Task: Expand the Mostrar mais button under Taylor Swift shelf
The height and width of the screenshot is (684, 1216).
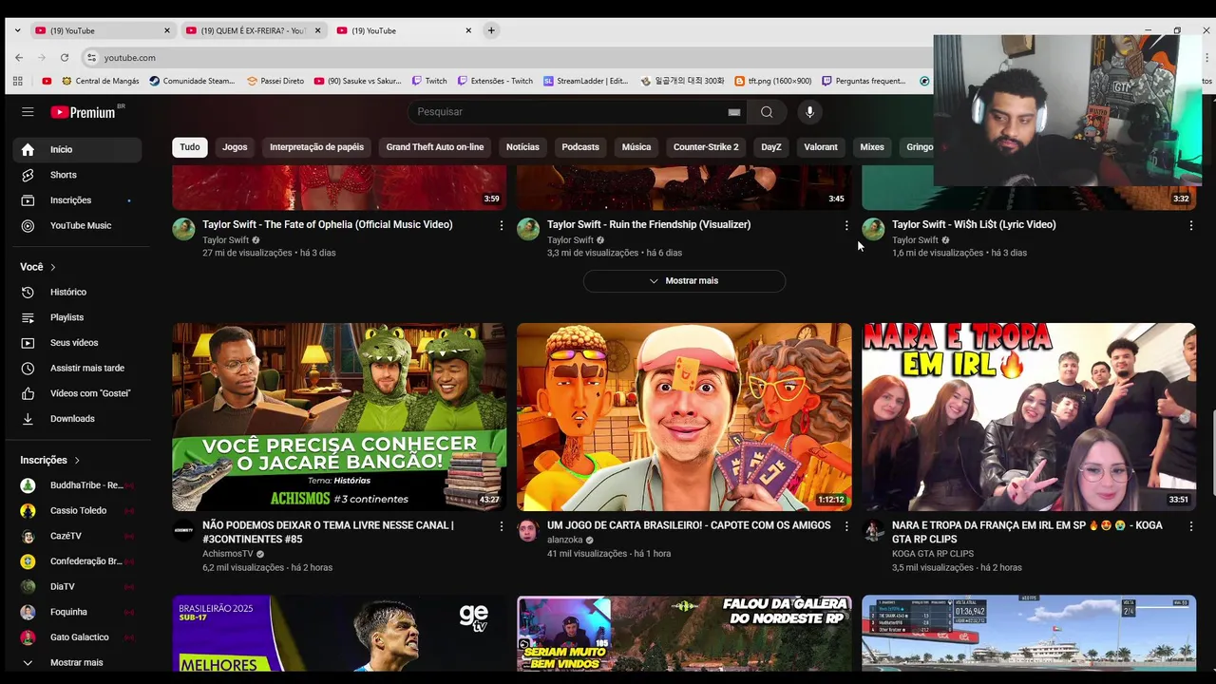Action: [684, 281]
